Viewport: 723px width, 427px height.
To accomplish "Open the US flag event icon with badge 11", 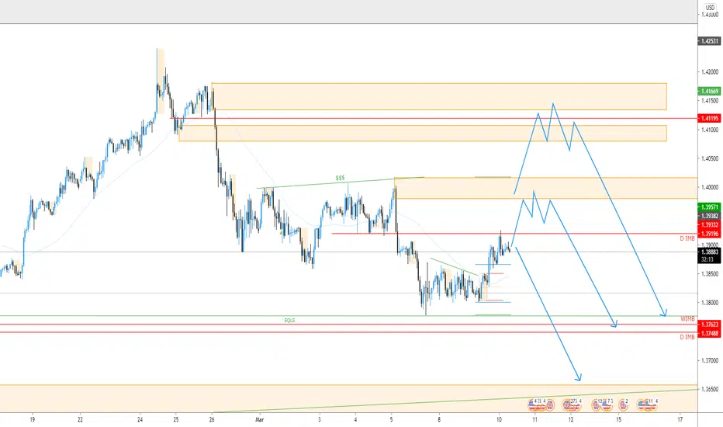I will [649, 404].
